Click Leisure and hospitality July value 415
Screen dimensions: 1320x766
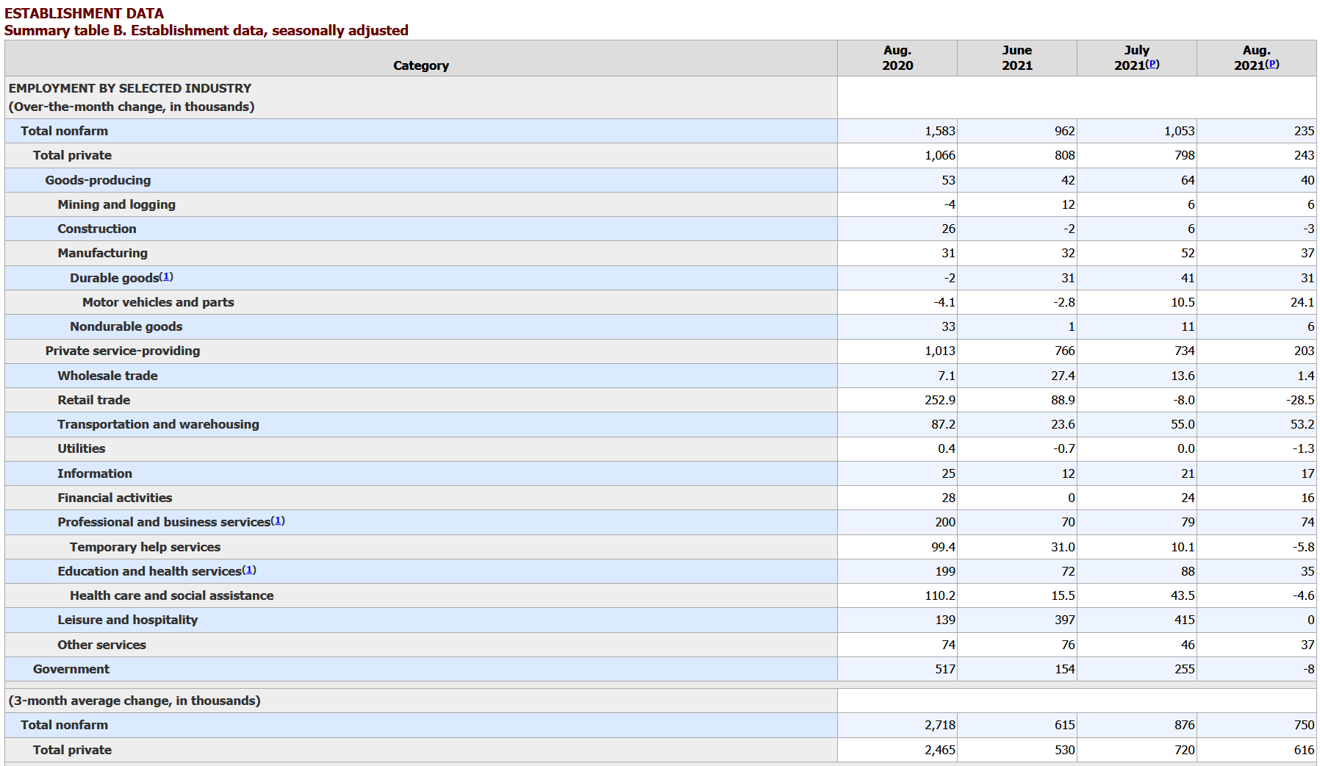(x=1185, y=620)
